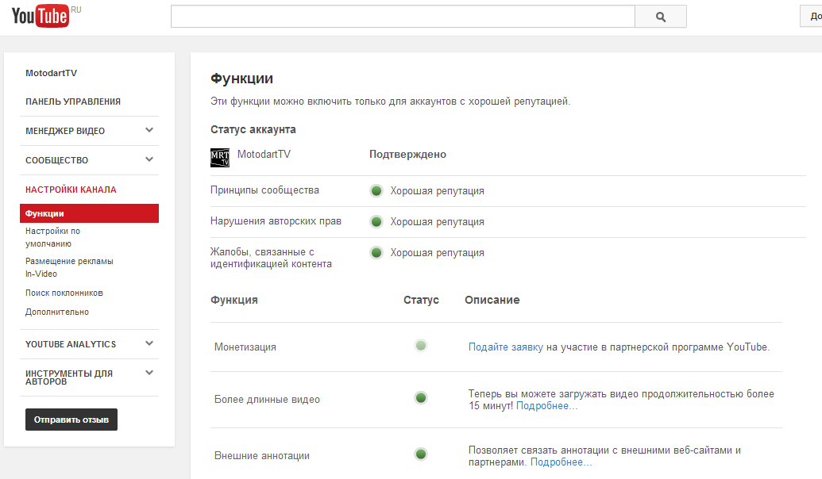Expand the Инструменты для авторов chevron

tap(149, 373)
